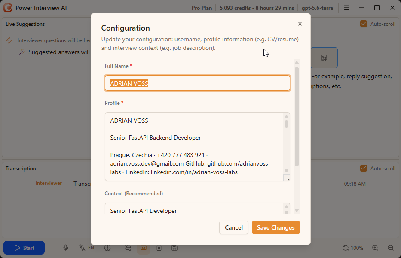Click the microphone icon in bottom toolbar
The width and height of the screenshot is (401, 258).
click(x=66, y=248)
